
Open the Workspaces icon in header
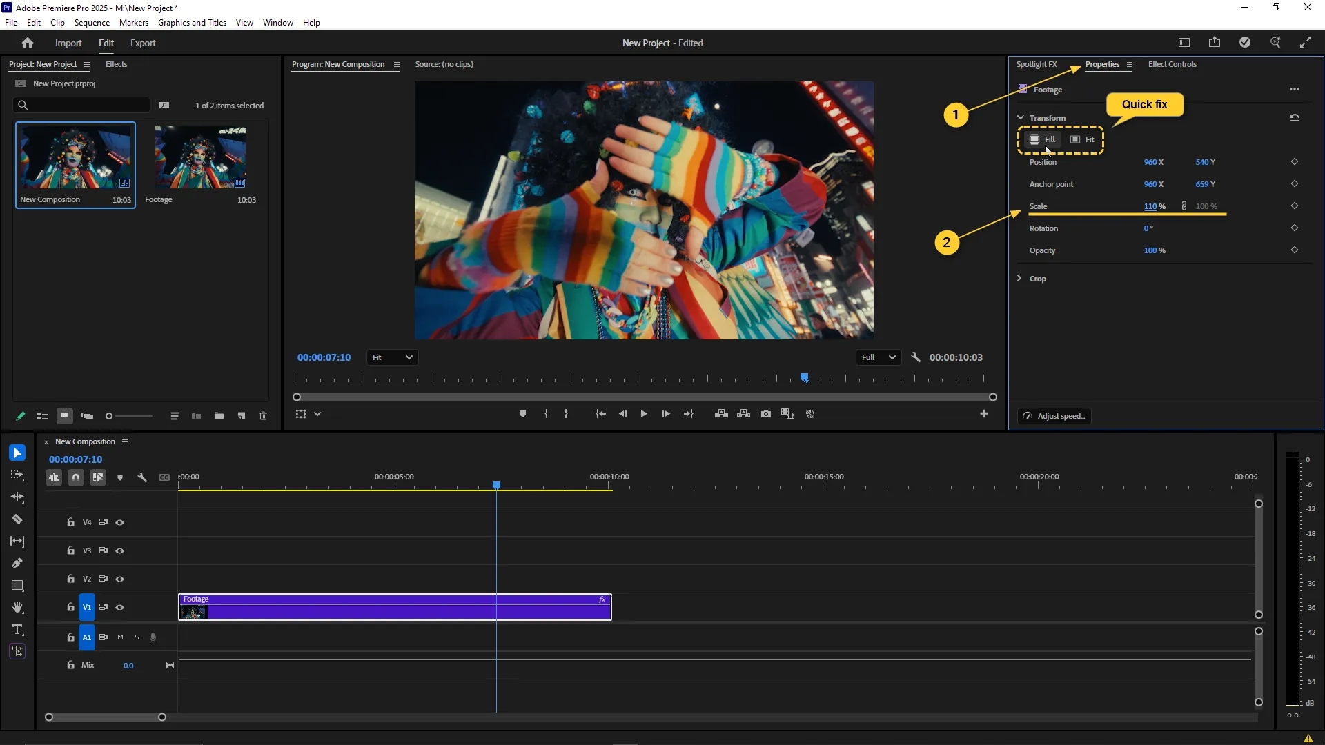click(1184, 43)
